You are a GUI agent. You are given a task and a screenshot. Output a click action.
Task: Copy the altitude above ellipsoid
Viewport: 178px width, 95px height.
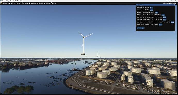[163, 15]
